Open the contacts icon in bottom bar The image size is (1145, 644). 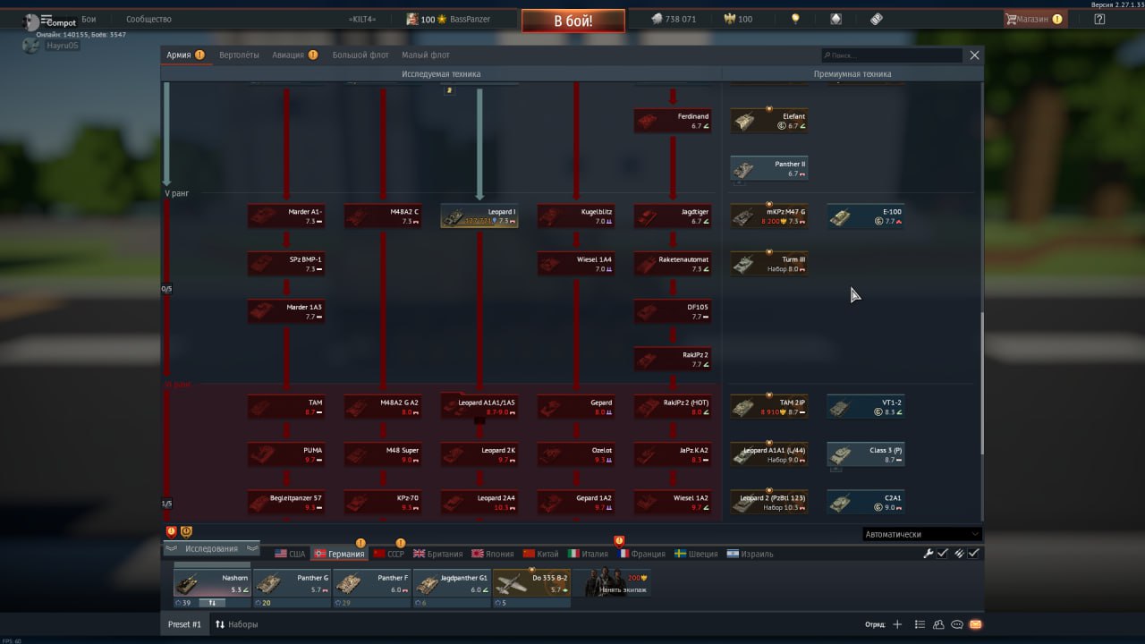point(938,624)
